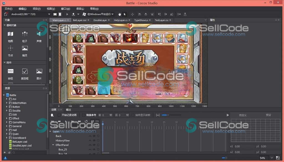Switch to the 输出 output tab
284x162 pixels.
click(x=68, y=109)
